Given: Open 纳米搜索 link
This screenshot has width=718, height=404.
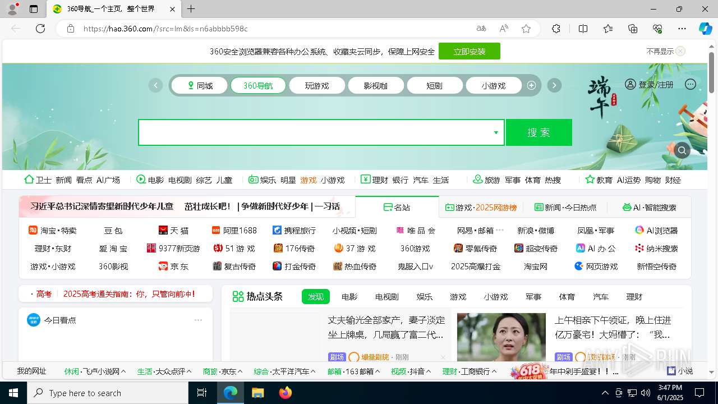Looking at the screenshot, I should click(656, 249).
